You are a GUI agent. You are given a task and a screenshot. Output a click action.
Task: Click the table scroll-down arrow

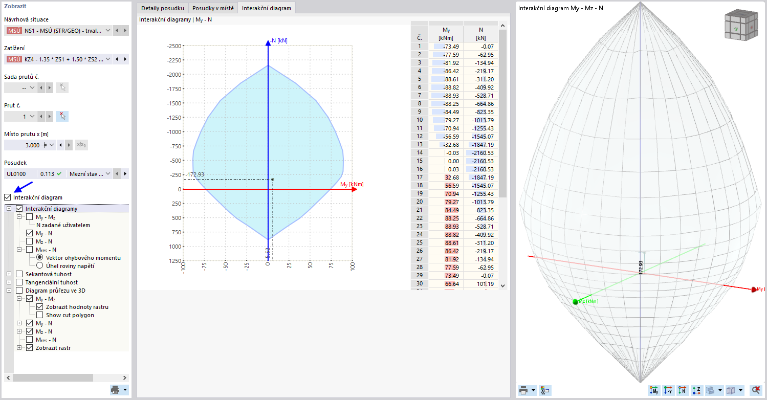tap(502, 285)
